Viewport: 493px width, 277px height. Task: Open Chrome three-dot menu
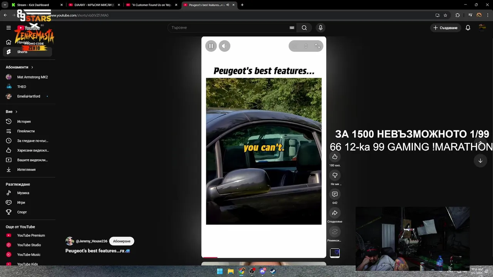click(488, 15)
